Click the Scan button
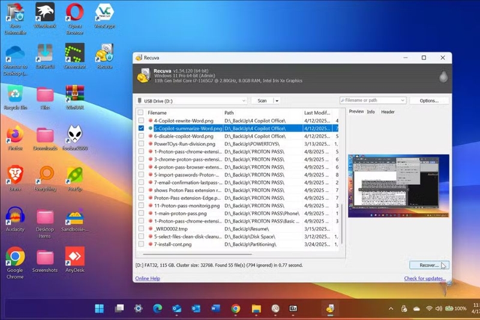This screenshot has height=320, width=480. [262, 101]
